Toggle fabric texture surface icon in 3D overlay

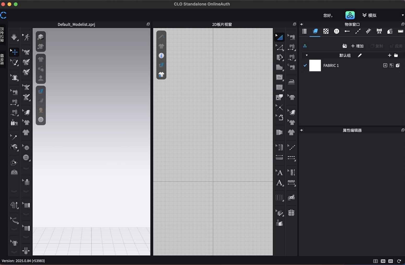[41, 91]
